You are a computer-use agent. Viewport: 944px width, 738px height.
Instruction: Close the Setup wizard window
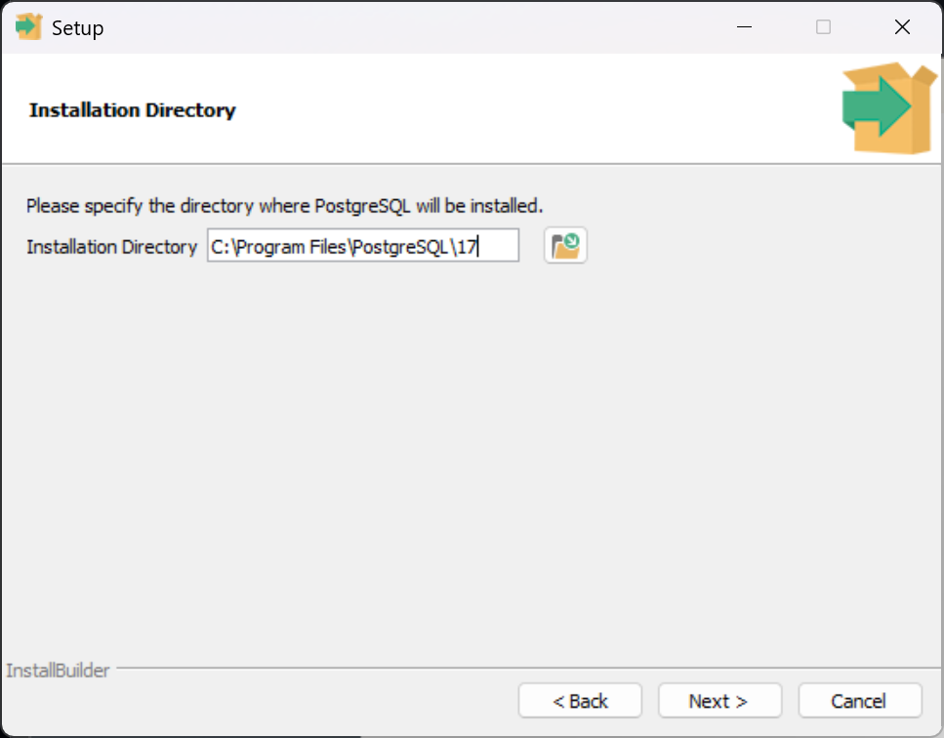(x=902, y=27)
